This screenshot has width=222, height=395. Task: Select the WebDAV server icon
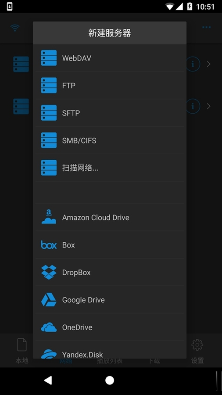(x=49, y=58)
